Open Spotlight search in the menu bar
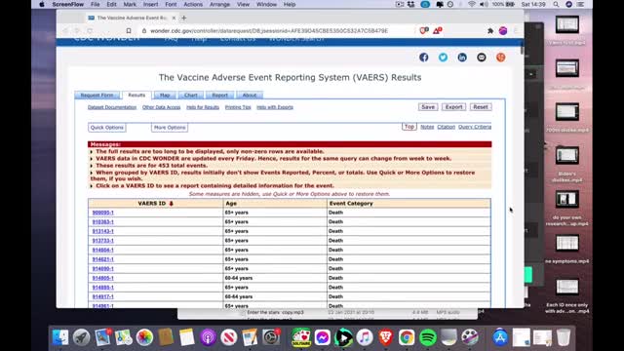 pyautogui.click(x=556, y=4)
